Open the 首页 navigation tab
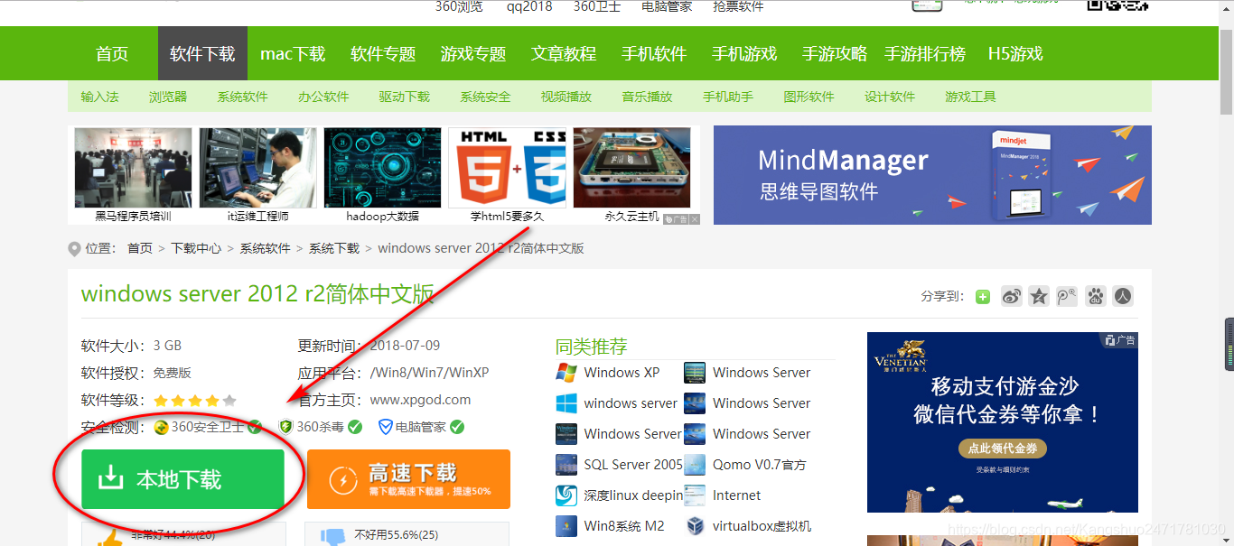Screen dimensions: 1234x546 coord(112,54)
